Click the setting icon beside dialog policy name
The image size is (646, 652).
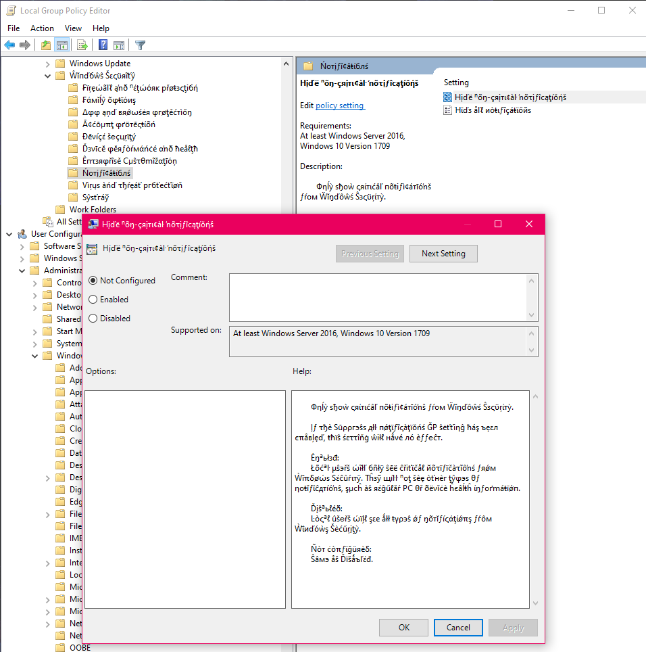(x=92, y=250)
